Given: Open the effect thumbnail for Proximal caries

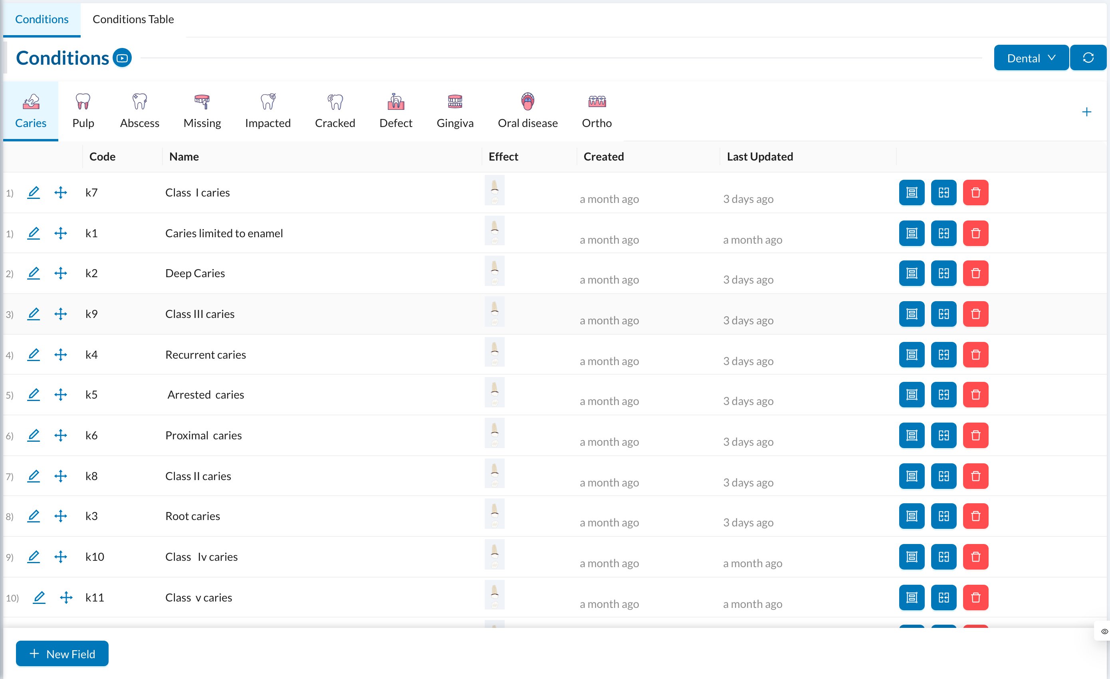Looking at the screenshot, I should pyautogui.click(x=494, y=433).
